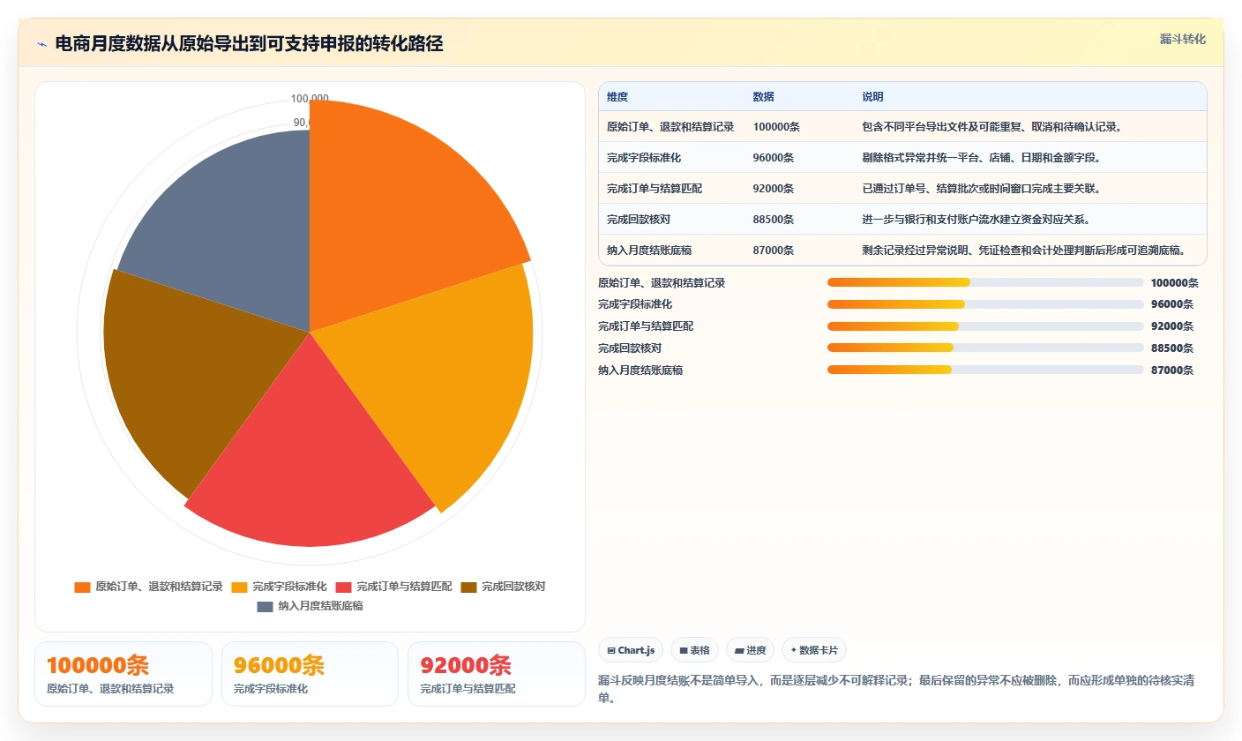Viewport: 1242px width, 741px height.
Task: Click the footnote starting 漏斗反映月度结账
Action: [x=897, y=689]
